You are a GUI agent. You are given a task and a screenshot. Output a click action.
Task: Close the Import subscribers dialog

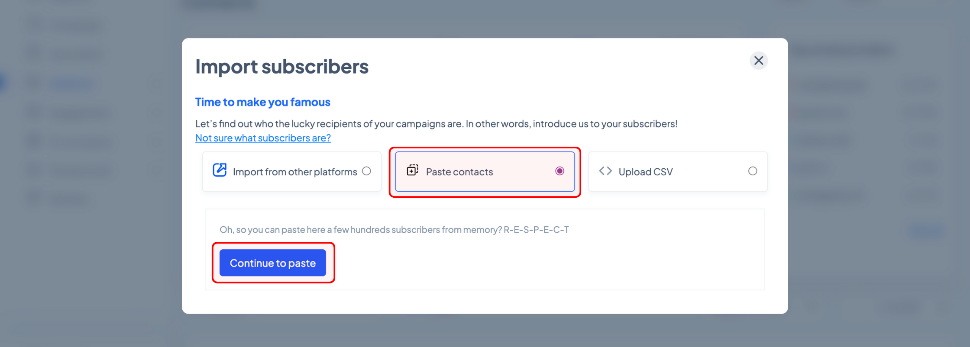[759, 61]
